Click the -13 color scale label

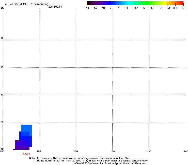(x=94, y=8)
